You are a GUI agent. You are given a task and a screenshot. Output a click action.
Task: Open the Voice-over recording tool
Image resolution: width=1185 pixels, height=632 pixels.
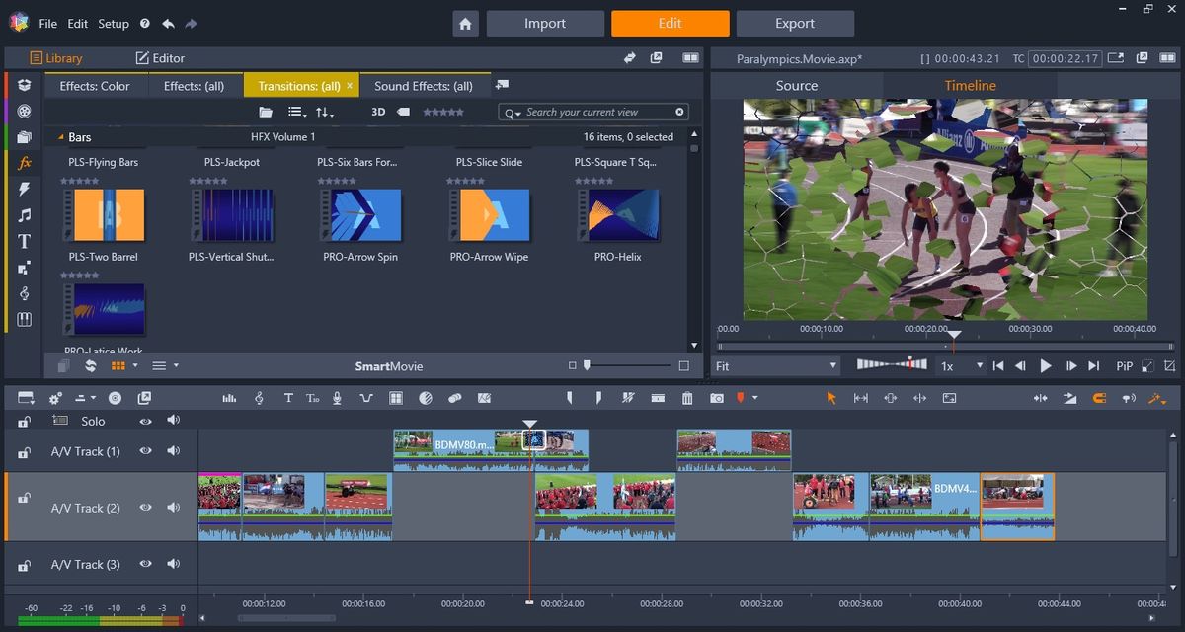click(x=338, y=398)
